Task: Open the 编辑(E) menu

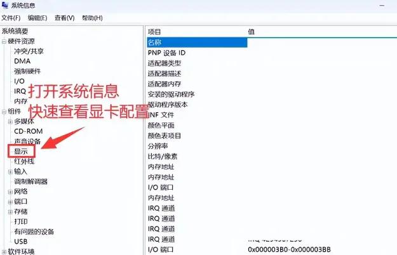Action: coord(37,18)
